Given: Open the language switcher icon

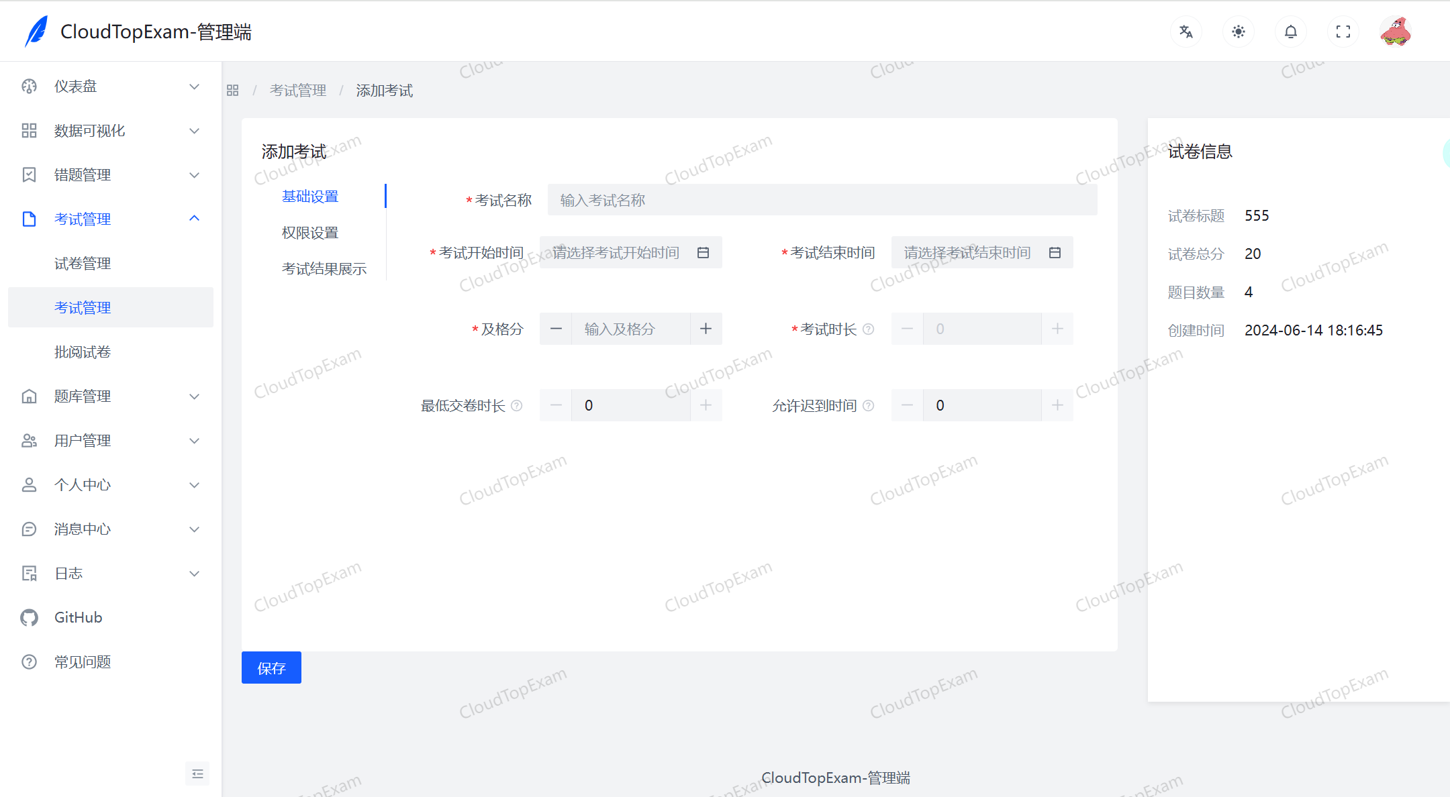Looking at the screenshot, I should tap(1186, 31).
